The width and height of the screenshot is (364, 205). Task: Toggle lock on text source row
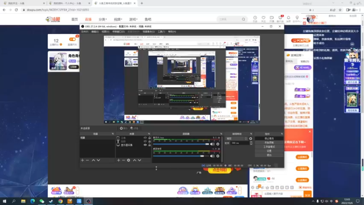(150, 141)
